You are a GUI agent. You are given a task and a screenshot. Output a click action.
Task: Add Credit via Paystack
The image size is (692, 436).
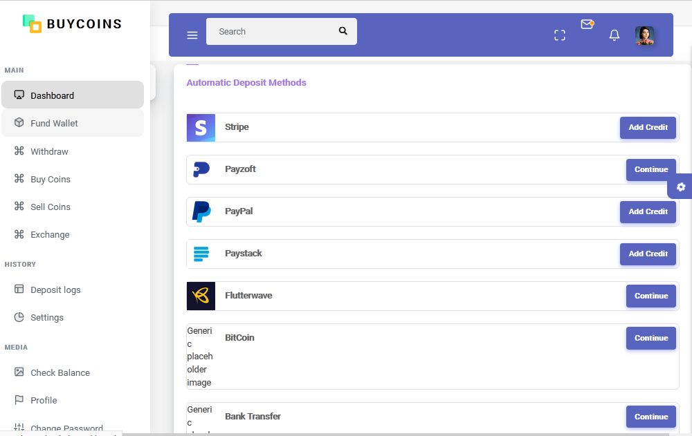click(x=648, y=254)
